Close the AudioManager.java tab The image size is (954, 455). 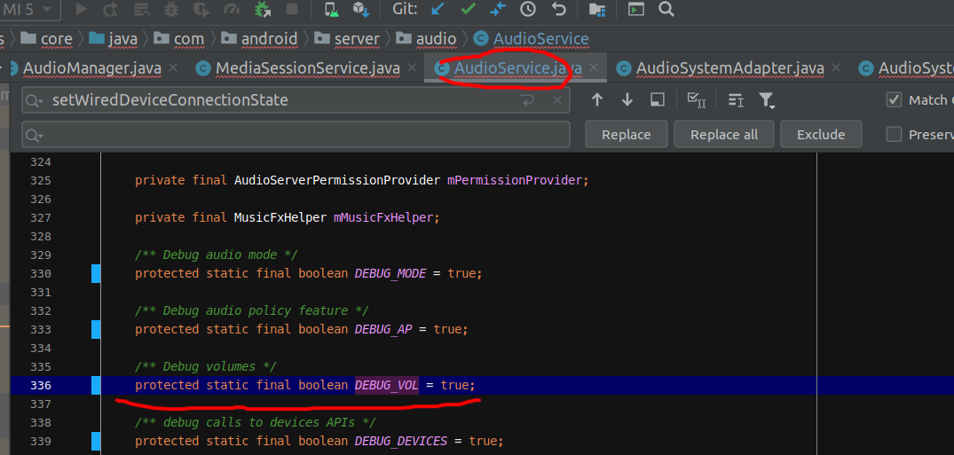pyautogui.click(x=173, y=67)
